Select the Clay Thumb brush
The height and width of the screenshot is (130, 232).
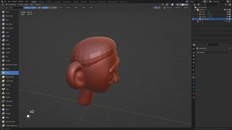click(x=10, y=28)
